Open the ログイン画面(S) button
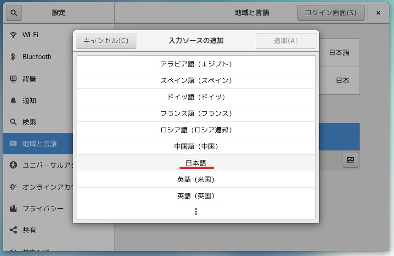Viewport: 394px width, 256px height. pyautogui.click(x=331, y=13)
